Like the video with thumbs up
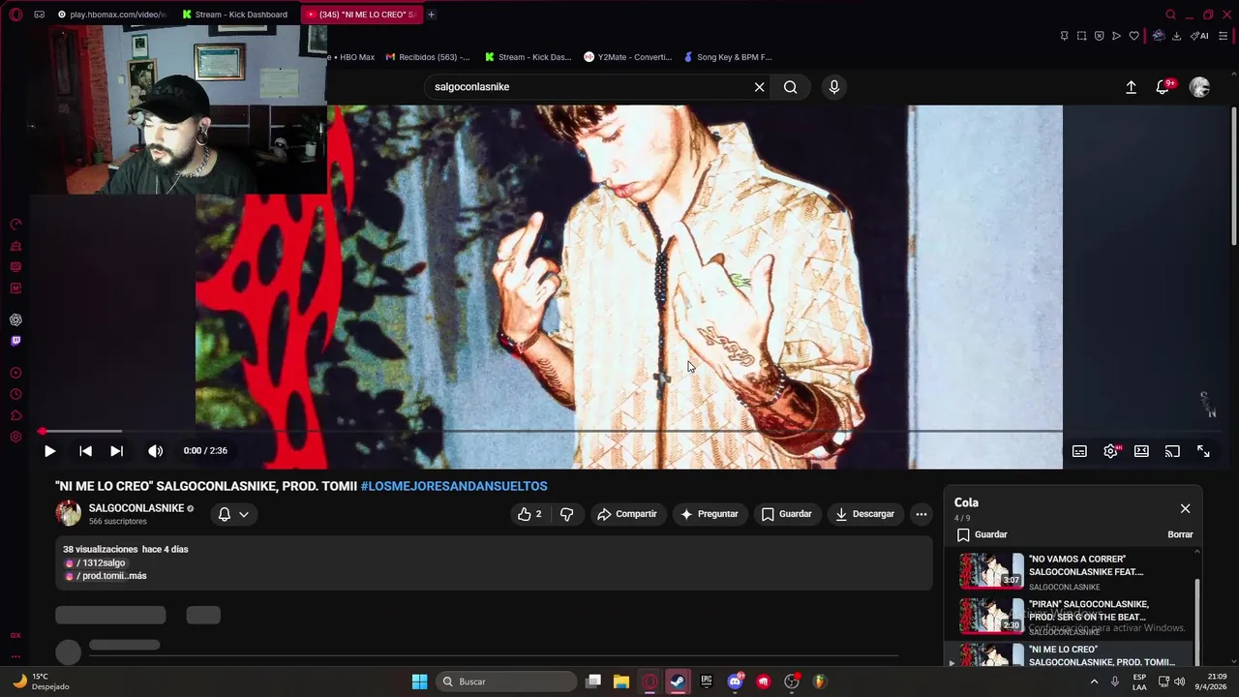1239x697 pixels. pos(529,514)
